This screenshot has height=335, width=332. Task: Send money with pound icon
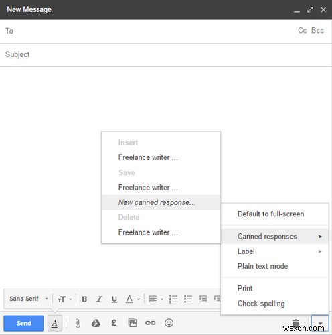114,323
